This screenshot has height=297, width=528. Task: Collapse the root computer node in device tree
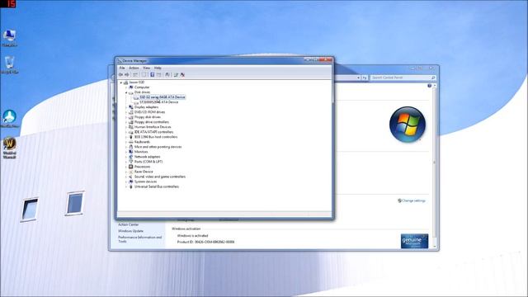[121, 82]
